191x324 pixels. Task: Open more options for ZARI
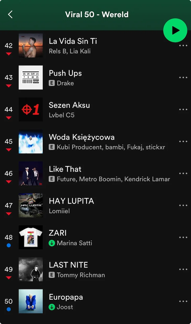coord(183,237)
